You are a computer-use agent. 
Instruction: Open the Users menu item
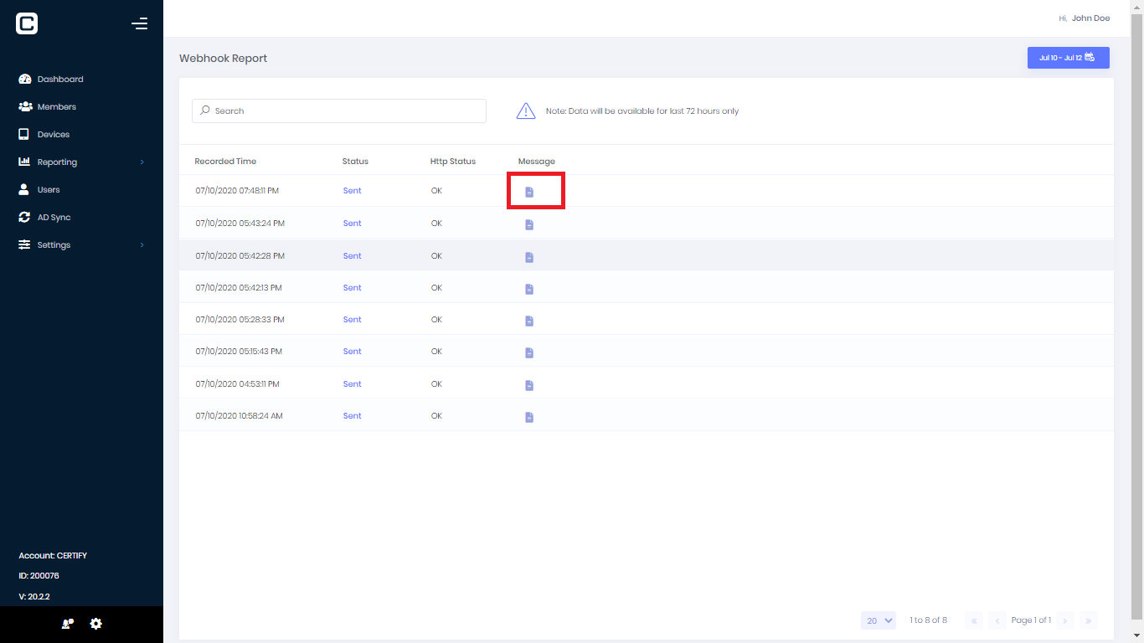pyautogui.click(x=49, y=189)
